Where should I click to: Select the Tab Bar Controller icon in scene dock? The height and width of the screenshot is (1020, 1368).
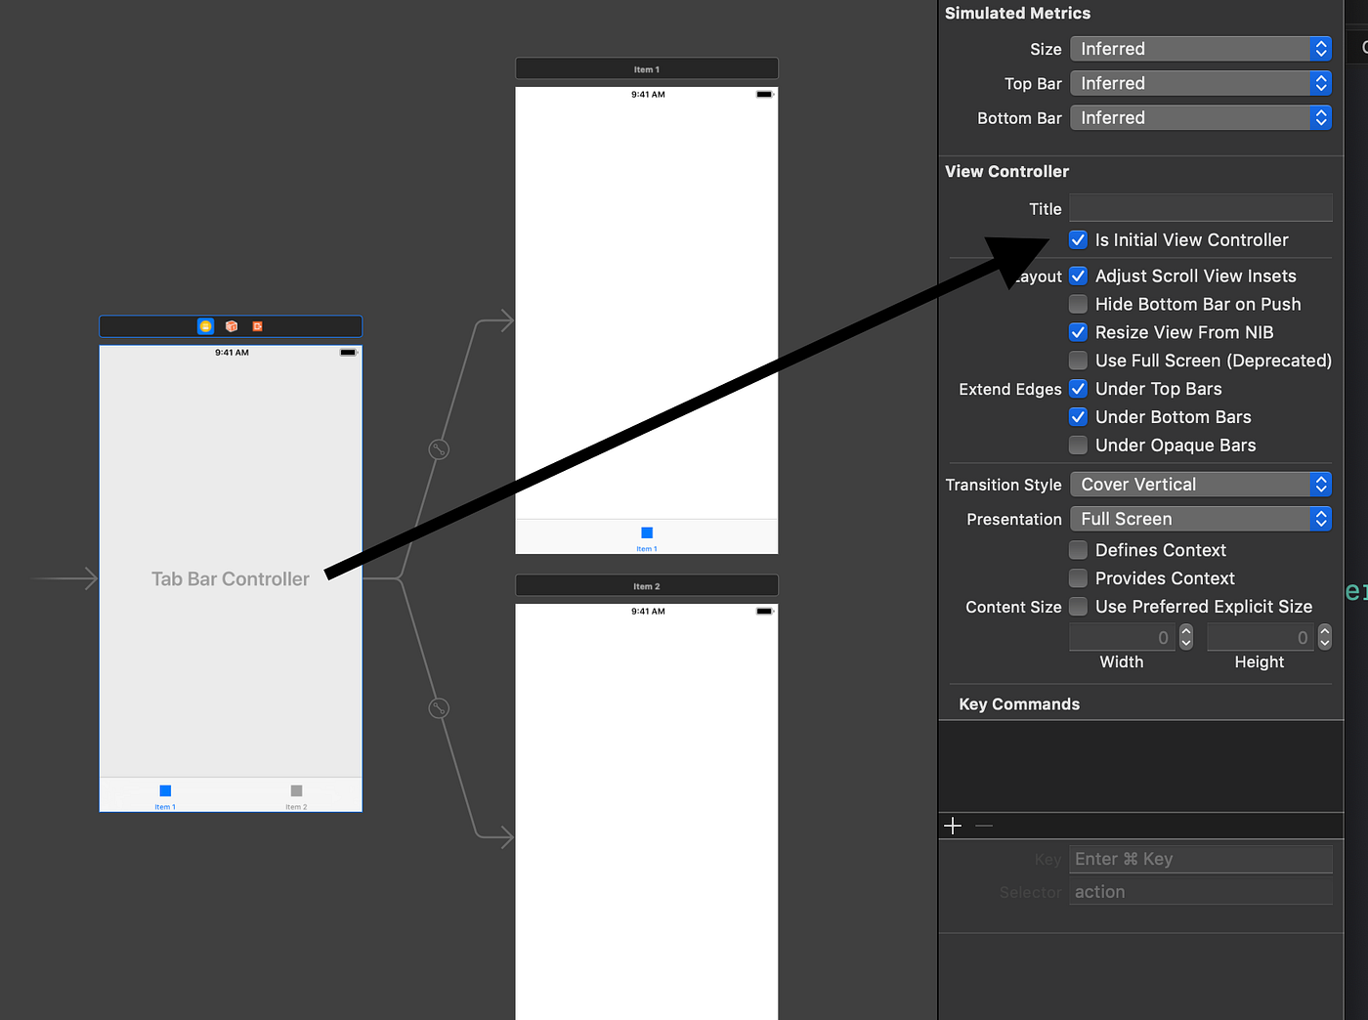click(x=205, y=325)
